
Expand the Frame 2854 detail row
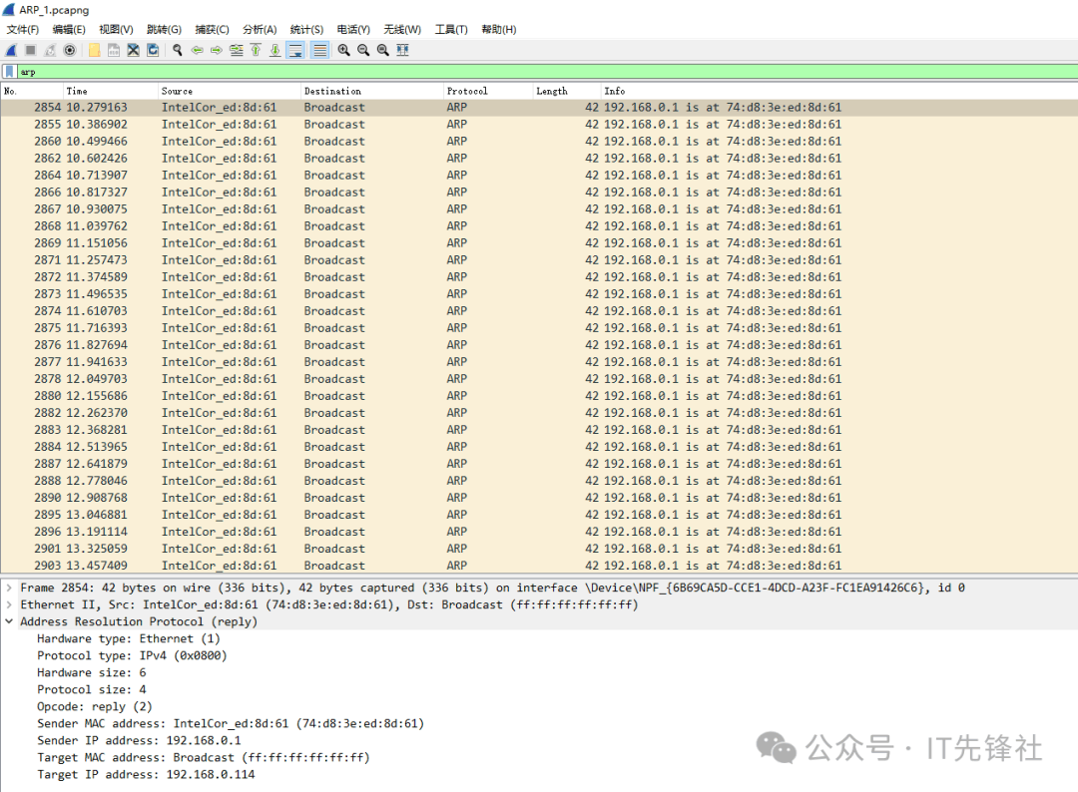(10, 588)
